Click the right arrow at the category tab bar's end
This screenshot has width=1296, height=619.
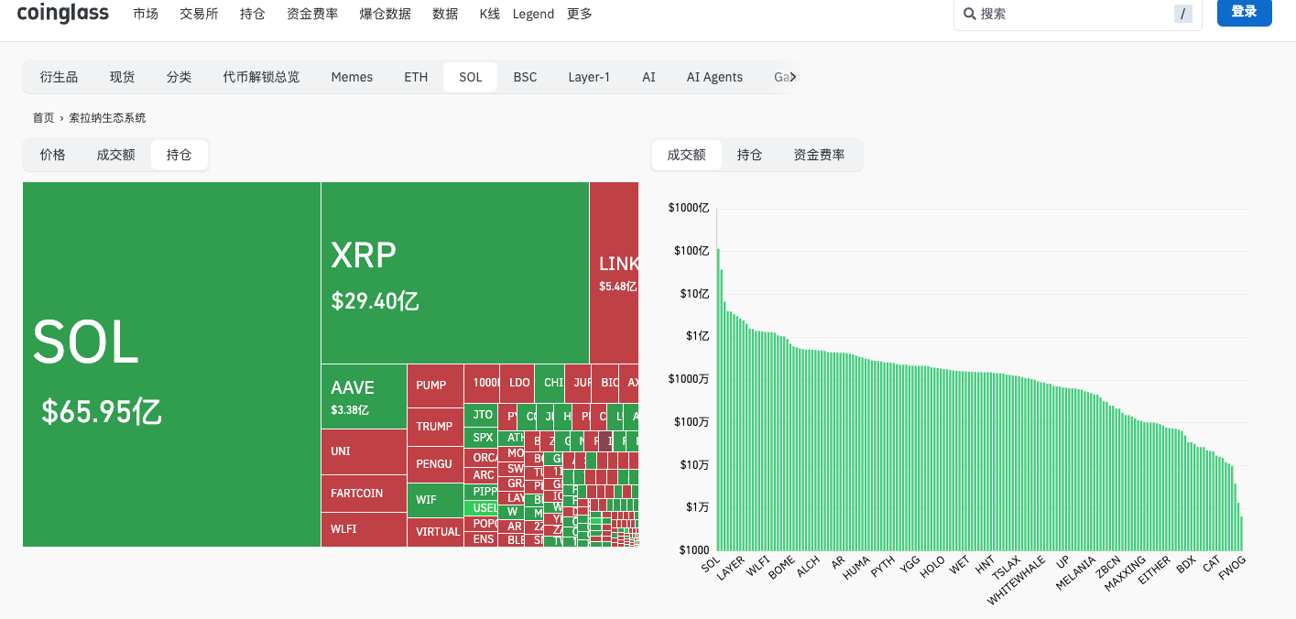pyautogui.click(x=793, y=77)
